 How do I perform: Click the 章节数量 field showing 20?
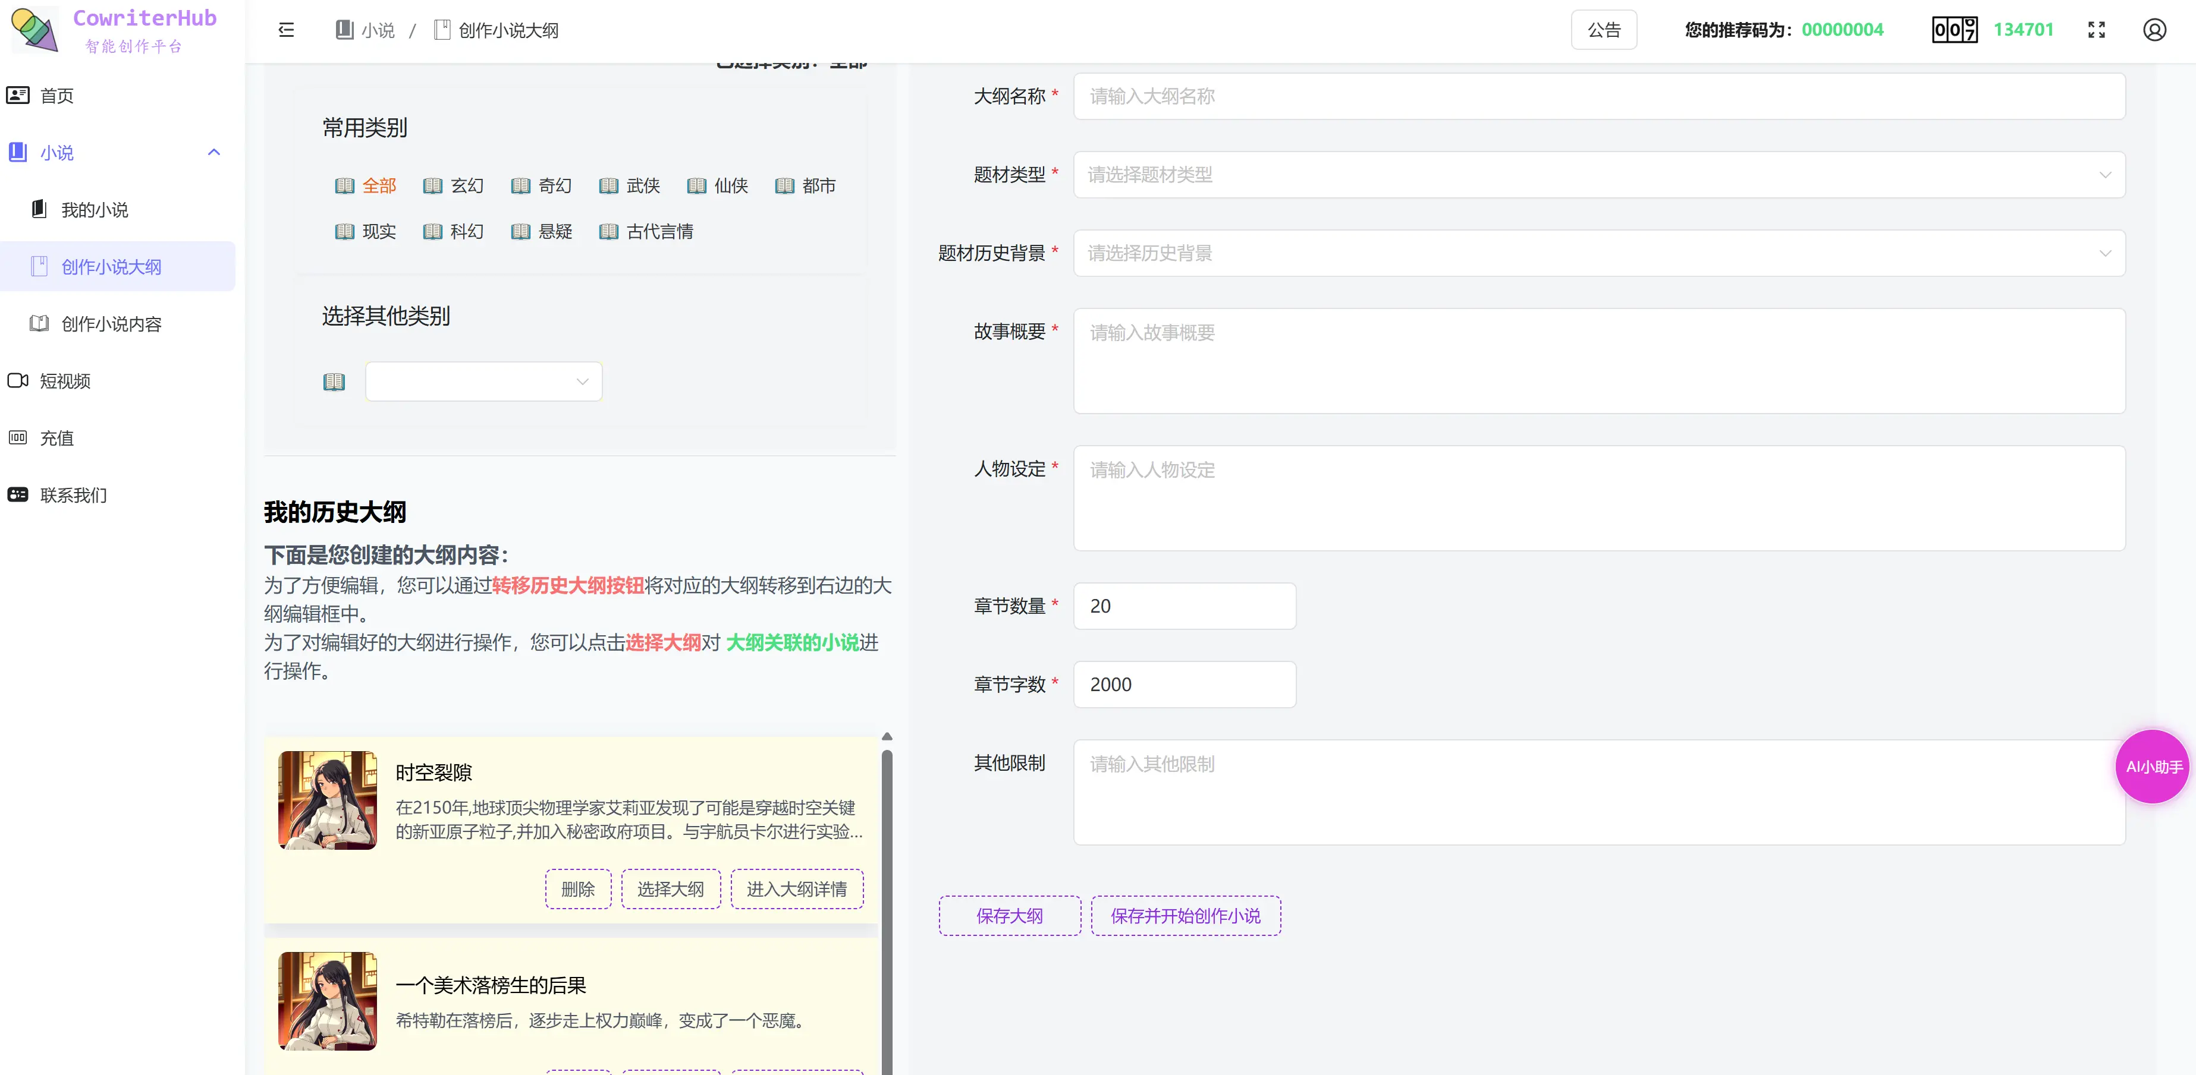click(1184, 607)
